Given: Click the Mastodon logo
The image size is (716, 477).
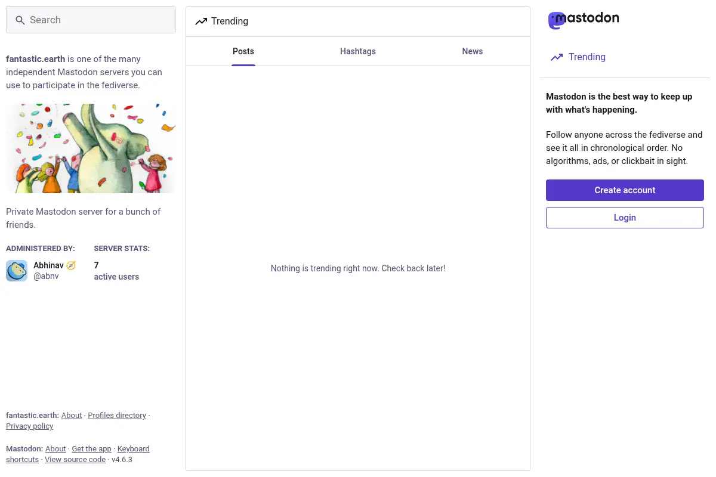Looking at the screenshot, I should point(584,20).
